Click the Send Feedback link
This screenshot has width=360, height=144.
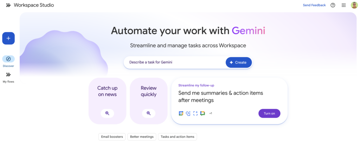[314, 5]
